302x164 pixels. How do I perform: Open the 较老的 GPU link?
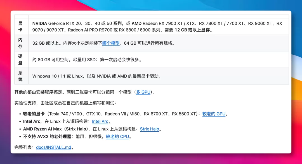[x=214, y=114]
